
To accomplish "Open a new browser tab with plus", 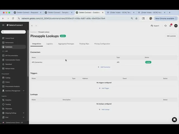I will pos(169,13).
